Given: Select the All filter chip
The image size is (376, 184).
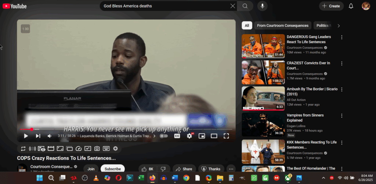Looking at the screenshot, I should pos(247,25).
